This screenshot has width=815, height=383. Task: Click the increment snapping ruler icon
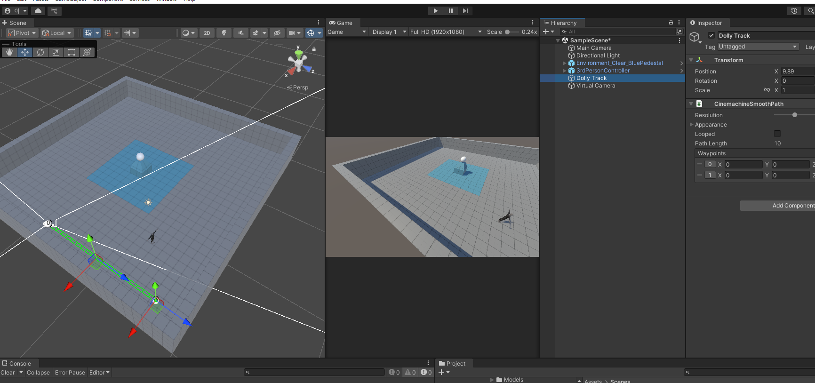[127, 33]
